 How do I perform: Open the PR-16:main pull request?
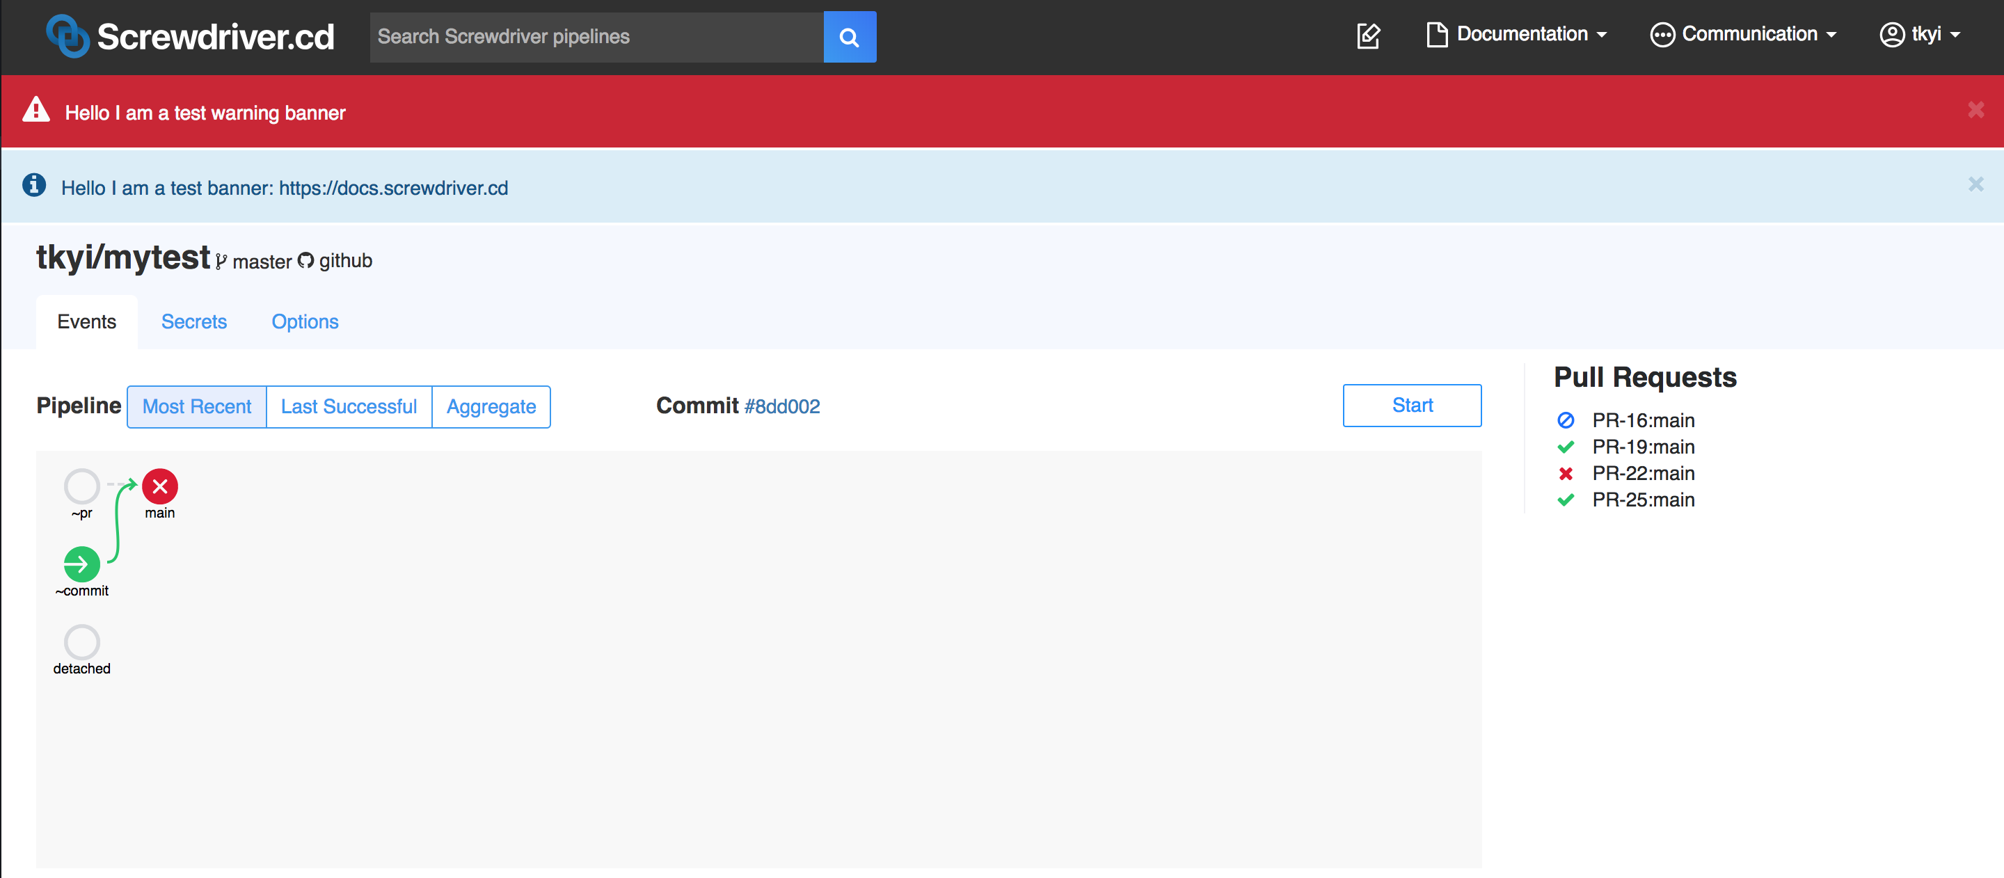point(1643,421)
